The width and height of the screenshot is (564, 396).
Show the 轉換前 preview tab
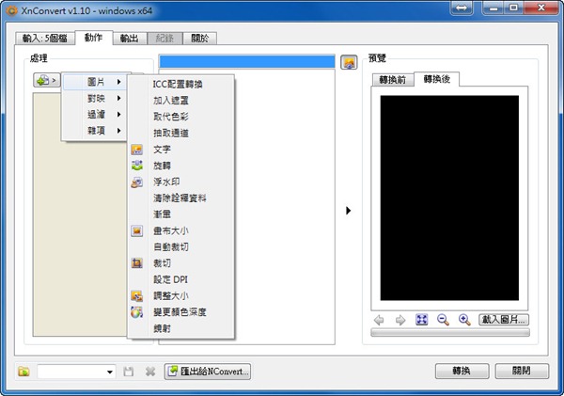(x=393, y=80)
